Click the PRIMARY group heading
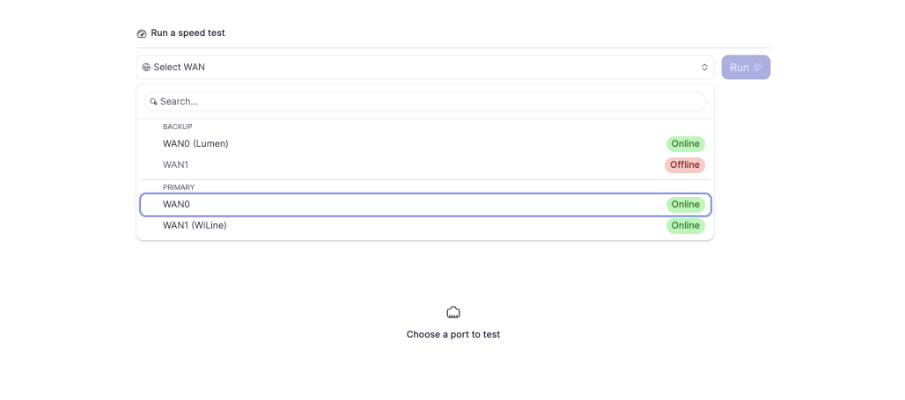 [178, 187]
